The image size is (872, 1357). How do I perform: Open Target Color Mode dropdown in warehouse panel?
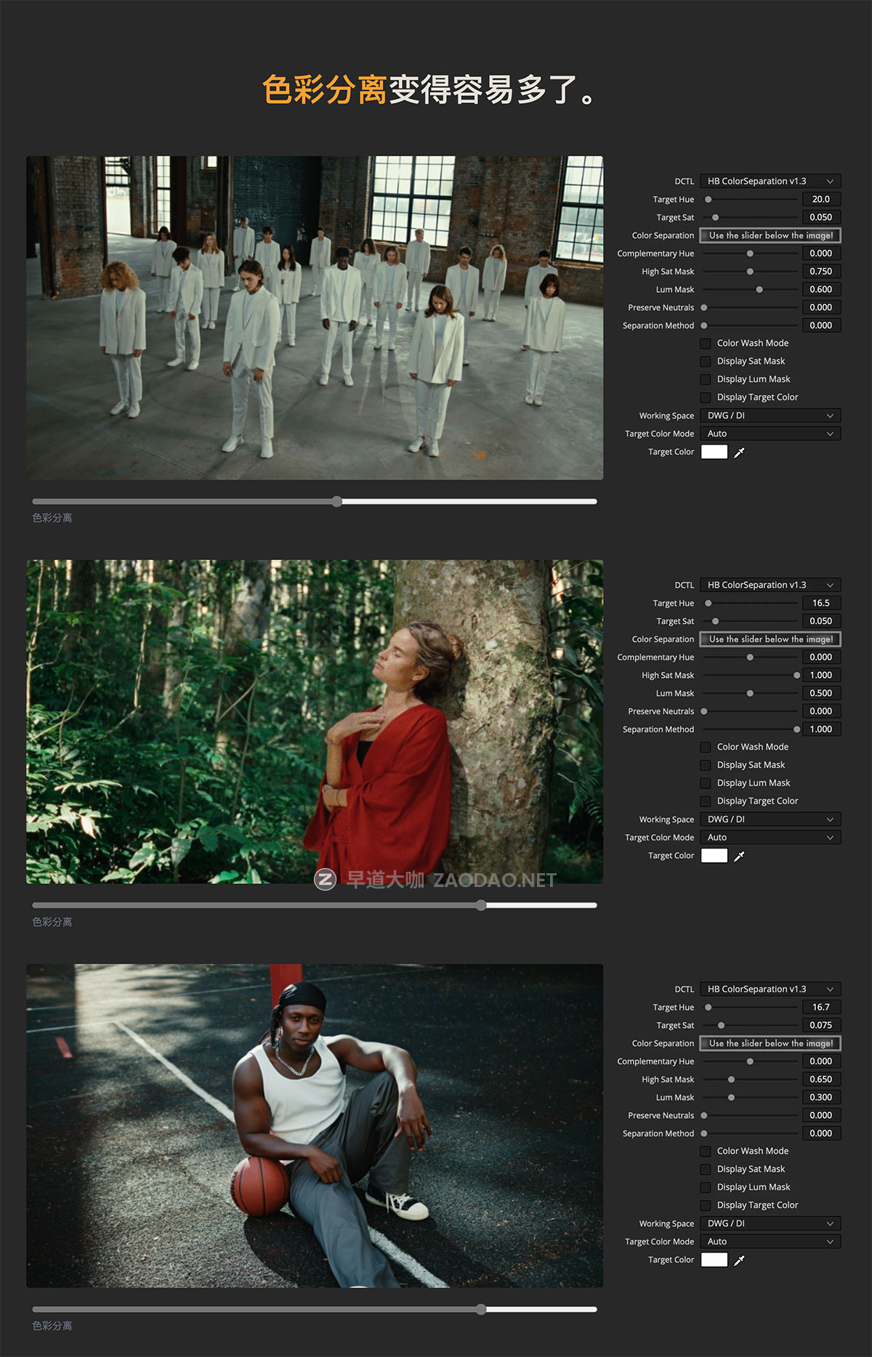pyautogui.click(x=770, y=434)
